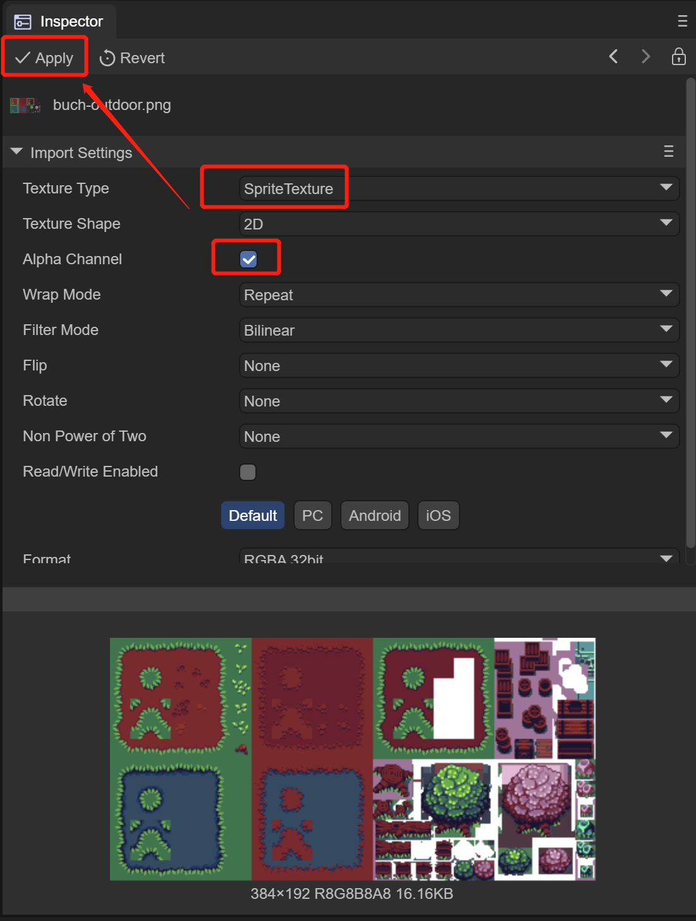This screenshot has height=921, width=696.
Task: Click the buch-outdoor.png file icon
Action: click(25, 105)
